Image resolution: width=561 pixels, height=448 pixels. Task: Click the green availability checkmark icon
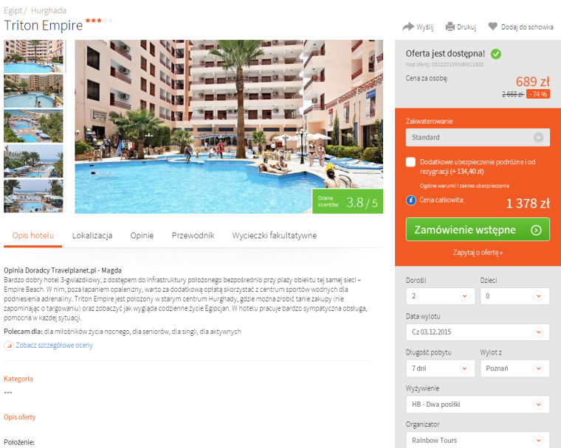coord(496,54)
